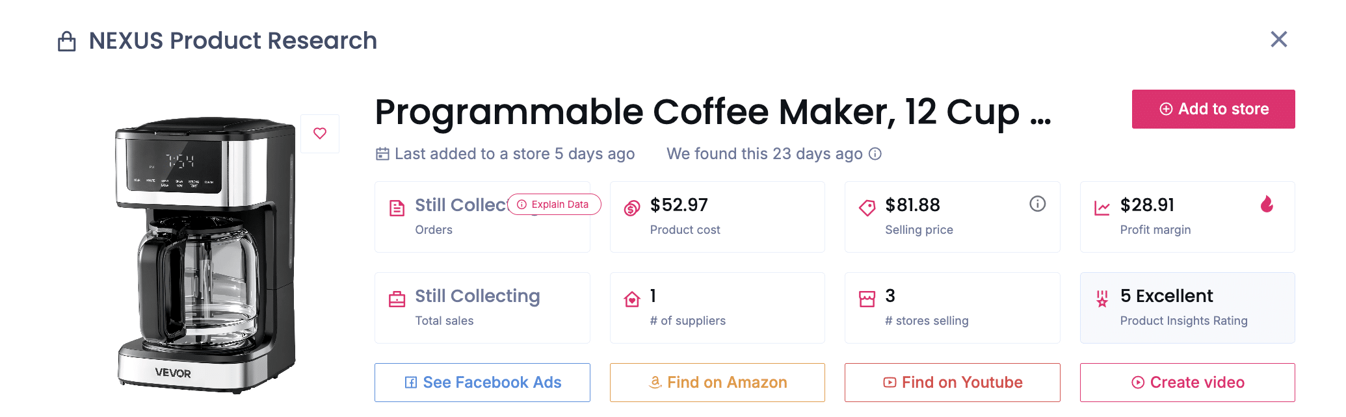The height and width of the screenshot is (417, 1346).
Task: Click the info icon next to Selling price
Action: [x=1037, y=203]
